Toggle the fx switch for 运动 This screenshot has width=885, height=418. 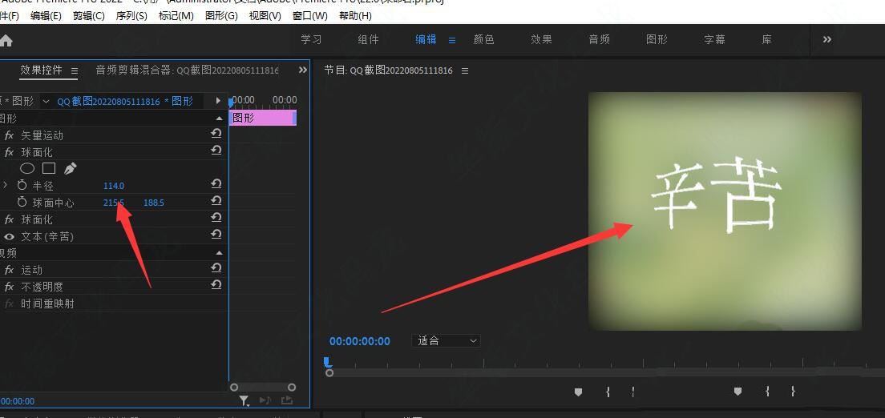pyautogui.click(x=10, y=270)
